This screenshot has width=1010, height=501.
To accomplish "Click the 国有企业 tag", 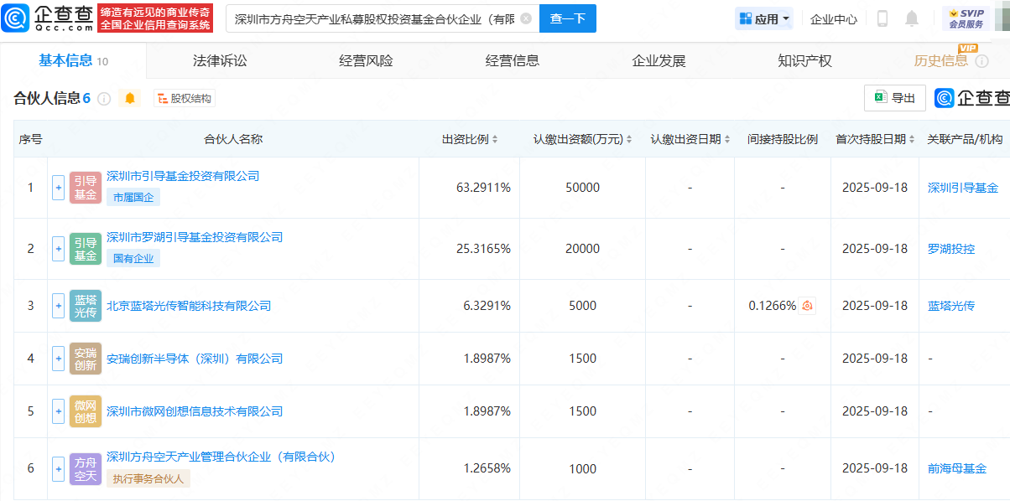I will pos(133,258).
